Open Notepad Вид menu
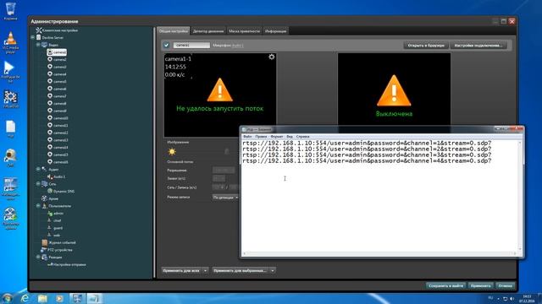542x304 pixels. pyautogui.click(x=290, y=137)
